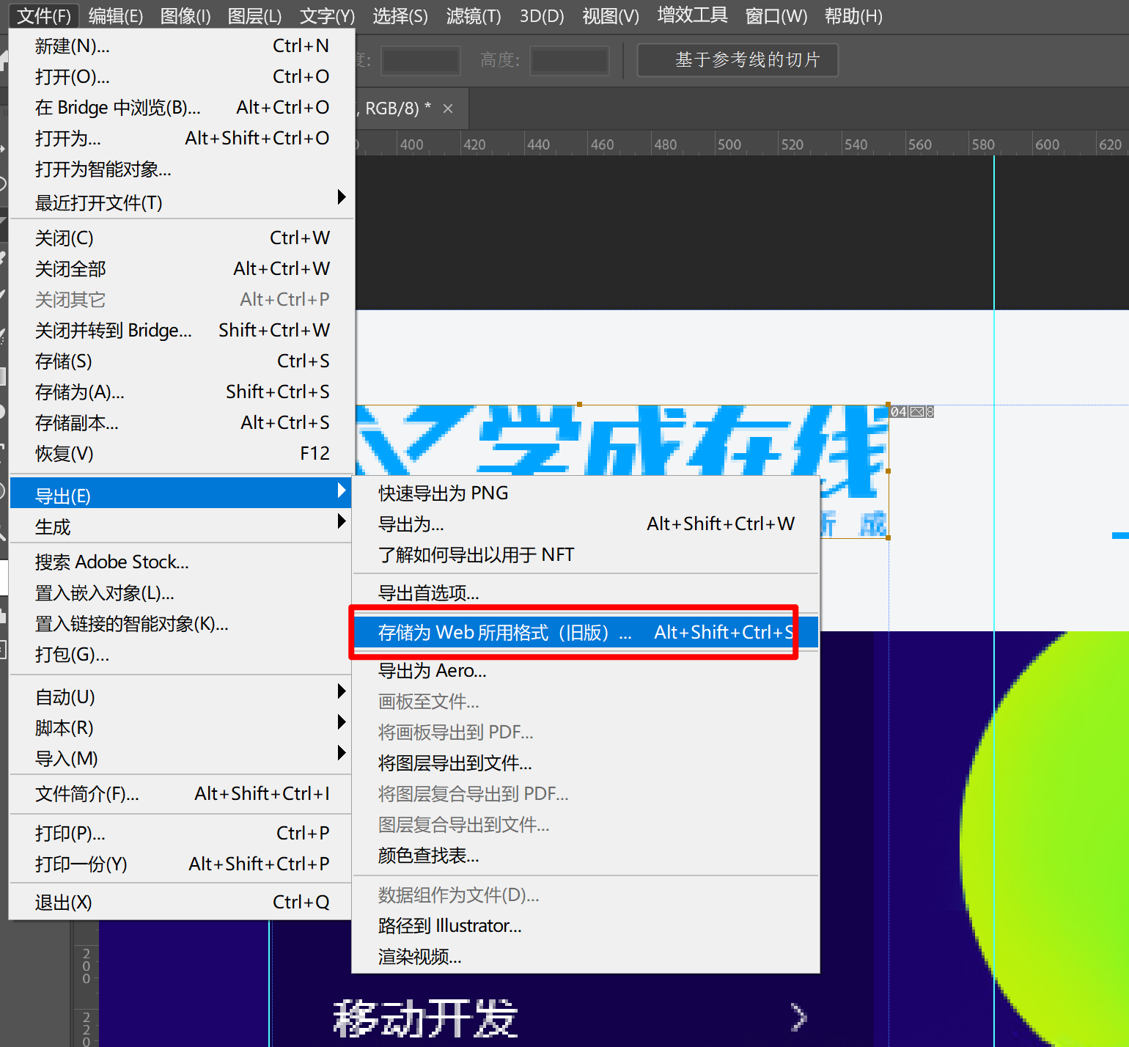
Task: Choose 恢复(V) menu item
Action: pyautogui.click(x=182, y=454)
